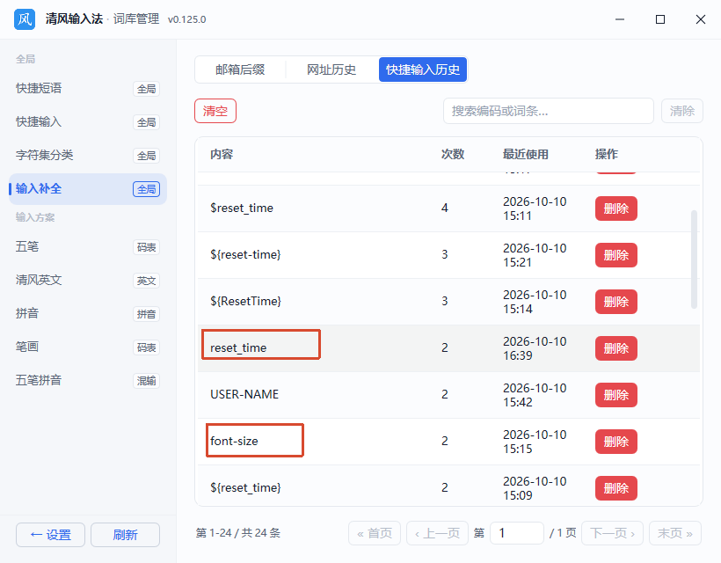Minimize the 词库管理 window
This screenshot has height=563, width=721.
click(x=620, y=19)
